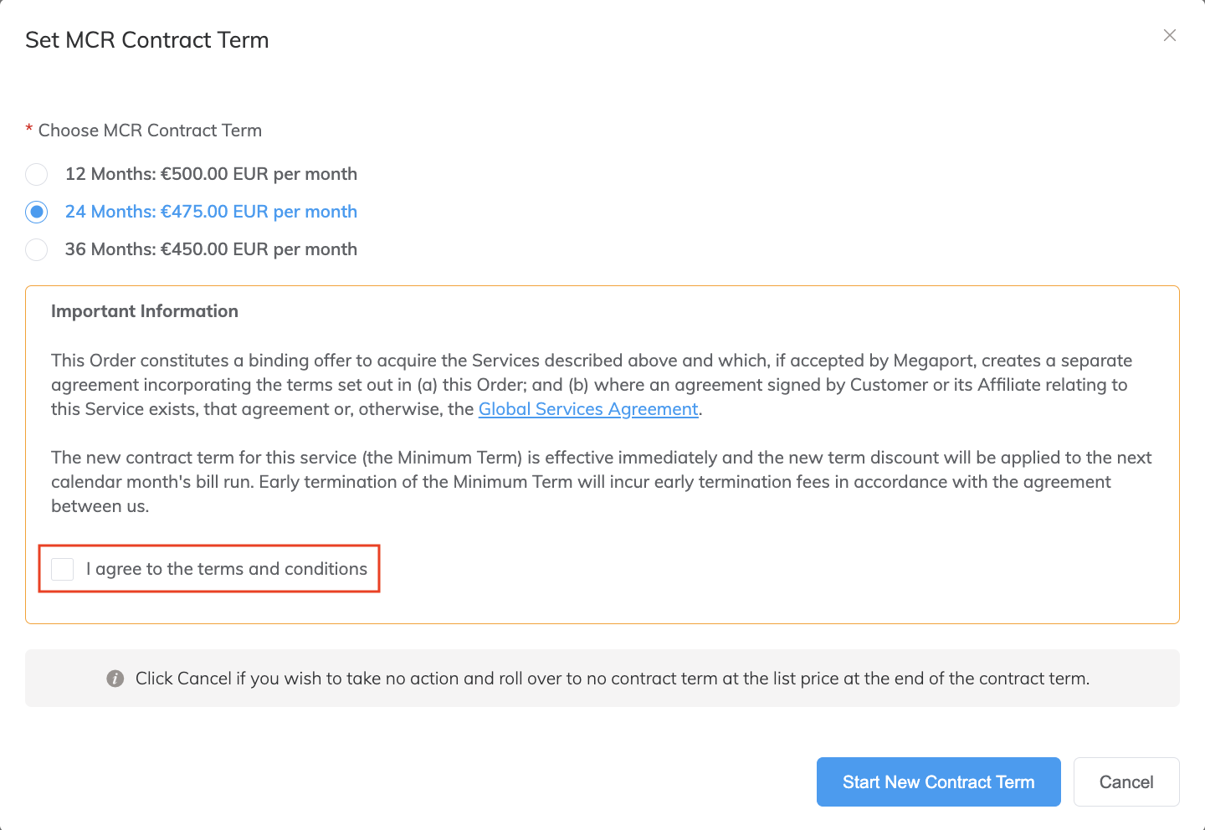Image resolution: width=1205 pixels, height=830 pixels.
Task: Click the paragraph starting 'The new contract term'
Action: (x=602, y=482)
